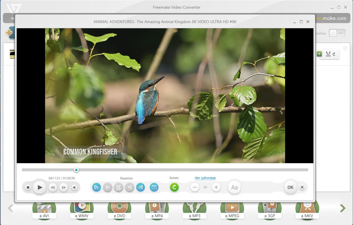Confirm edits with the OK button
Viewport: 353px width, 225px height.
(290, 187)
